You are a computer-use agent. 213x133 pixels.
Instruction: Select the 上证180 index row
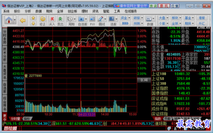click(181, 74)
